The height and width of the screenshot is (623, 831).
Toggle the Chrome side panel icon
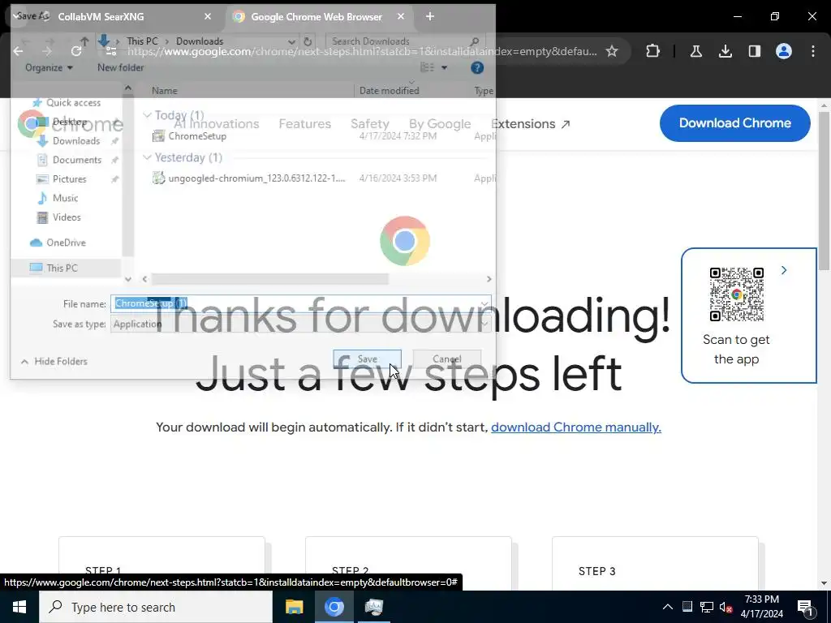pyautogui.click(x=754, y=51)
